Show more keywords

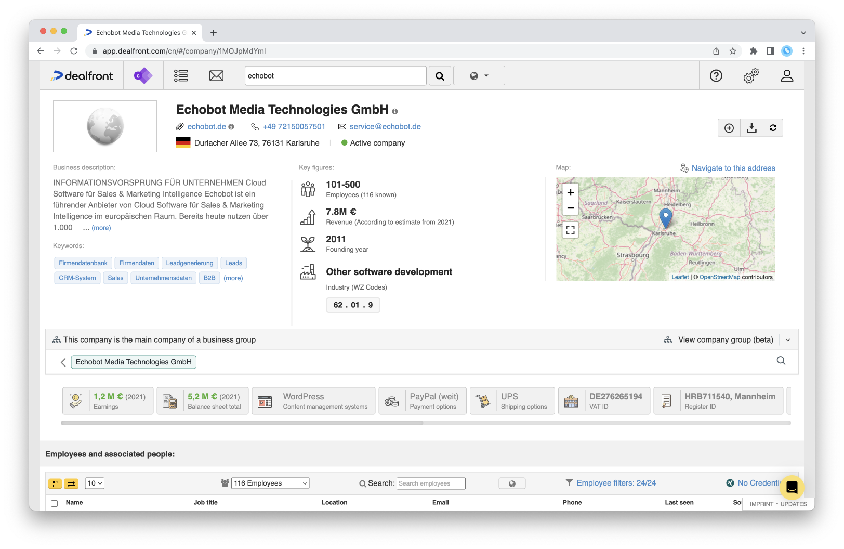click(233, 278)
